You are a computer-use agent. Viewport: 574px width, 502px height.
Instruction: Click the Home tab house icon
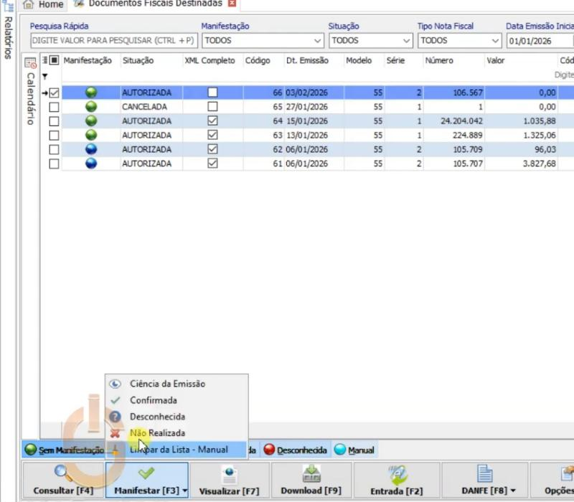28,4
